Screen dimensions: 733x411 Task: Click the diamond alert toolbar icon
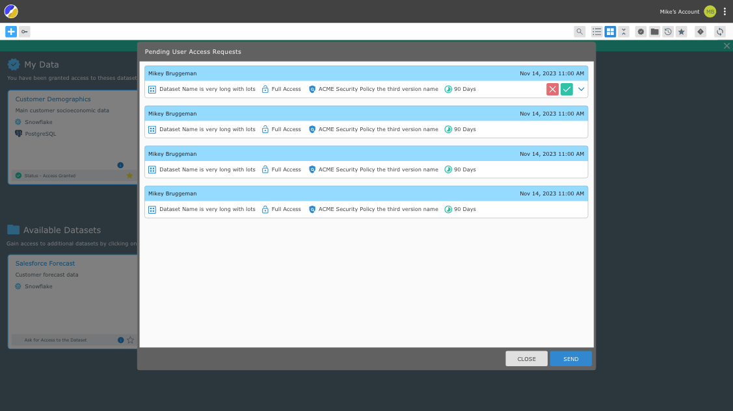pos(700,31)
